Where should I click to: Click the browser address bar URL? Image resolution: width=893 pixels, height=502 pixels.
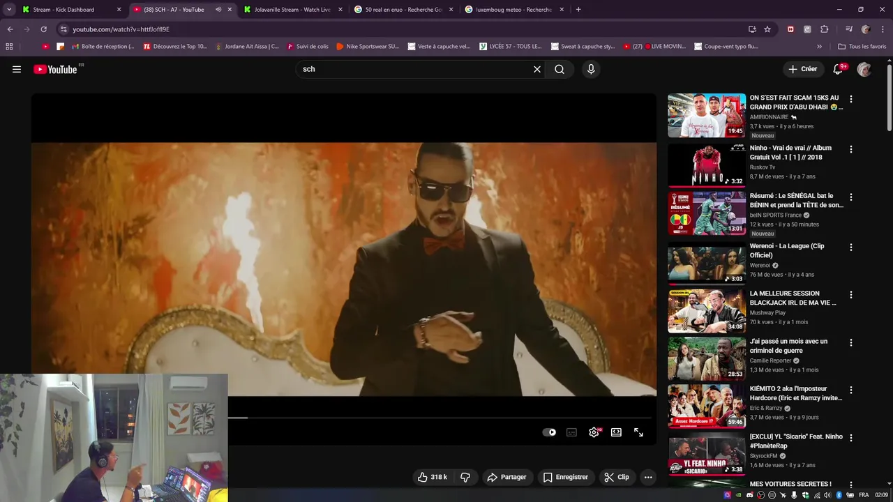(x=121, y=29)
